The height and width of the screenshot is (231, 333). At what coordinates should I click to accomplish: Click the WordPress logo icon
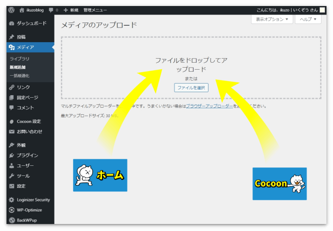pos(11,10)
